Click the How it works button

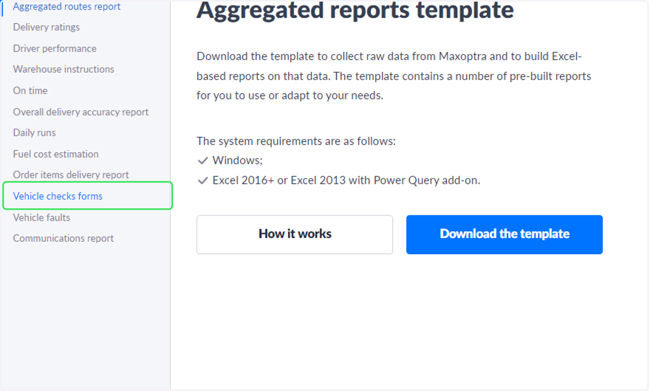(x=295, y=234)
